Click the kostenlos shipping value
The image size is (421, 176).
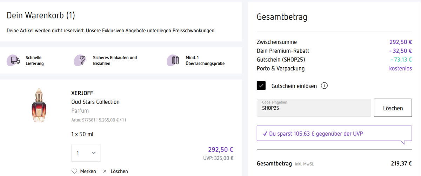tap(400, 68)
